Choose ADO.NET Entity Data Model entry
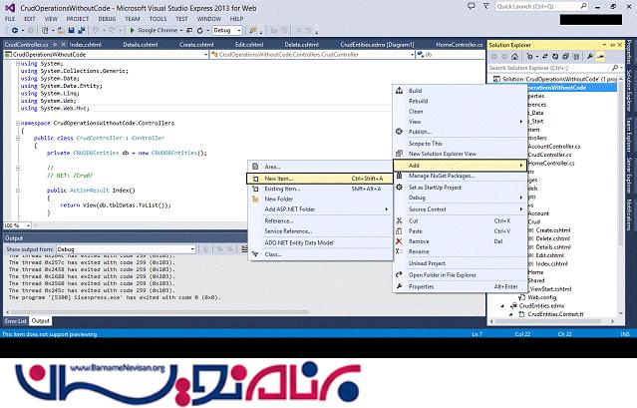This screenshot has height=408, width=637. [319, 242]
